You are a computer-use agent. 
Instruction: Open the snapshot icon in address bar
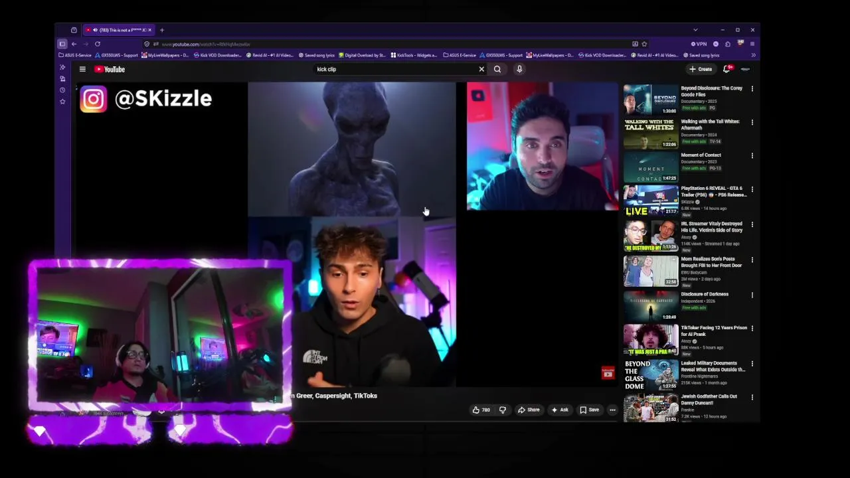[x=635, y=44]
